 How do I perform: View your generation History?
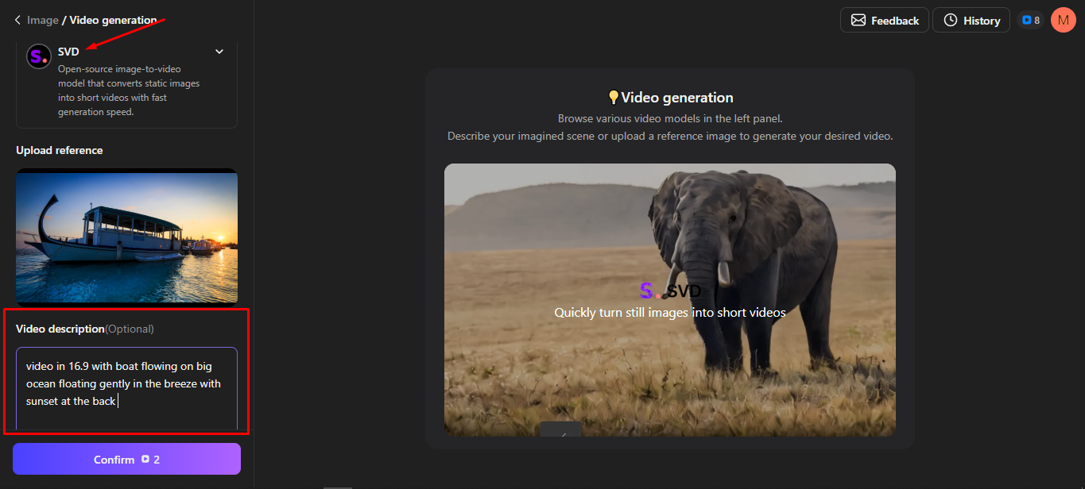coord(971,20)
